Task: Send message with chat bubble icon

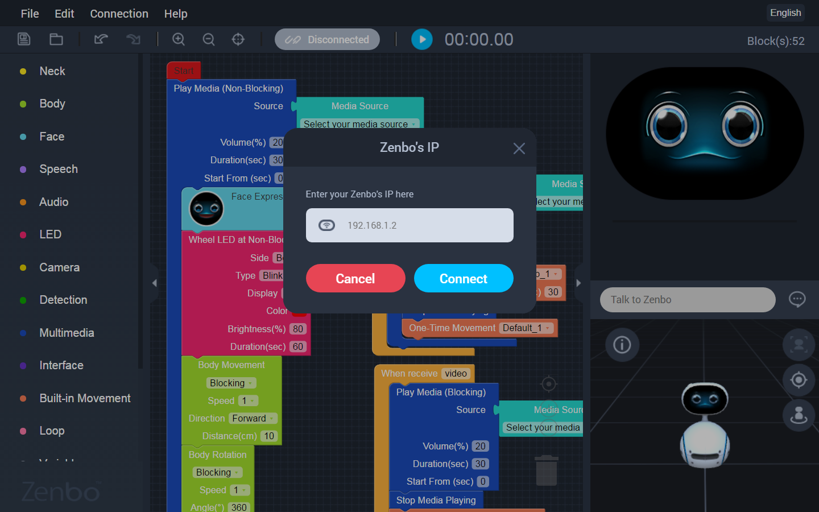Action: 797,299
